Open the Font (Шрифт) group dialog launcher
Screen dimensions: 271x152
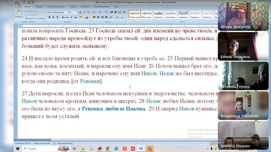tap(89, 22)
